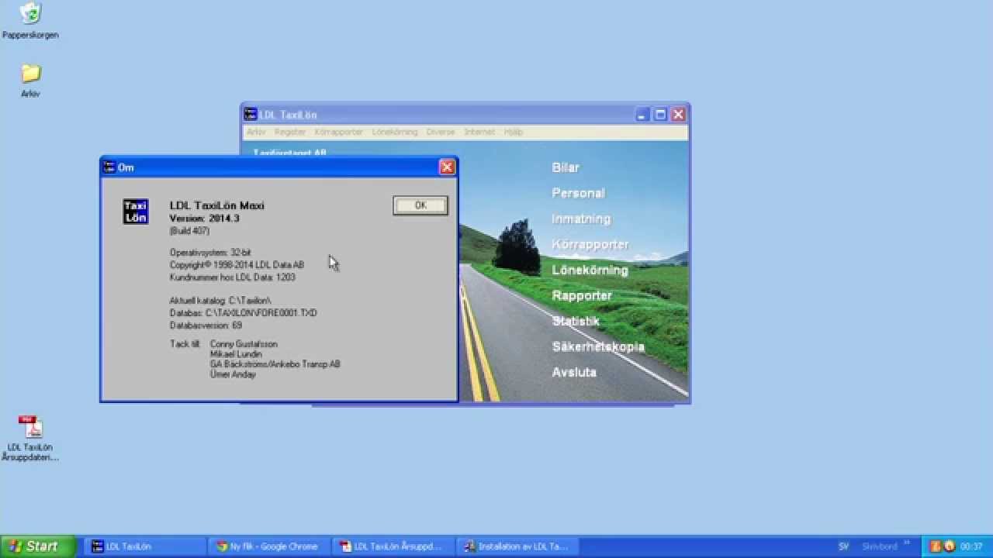Click the LDL TaxiLön window title icon
Image resolution: width=993 pixels, height=558 pixels.
(x=251, y=115)
